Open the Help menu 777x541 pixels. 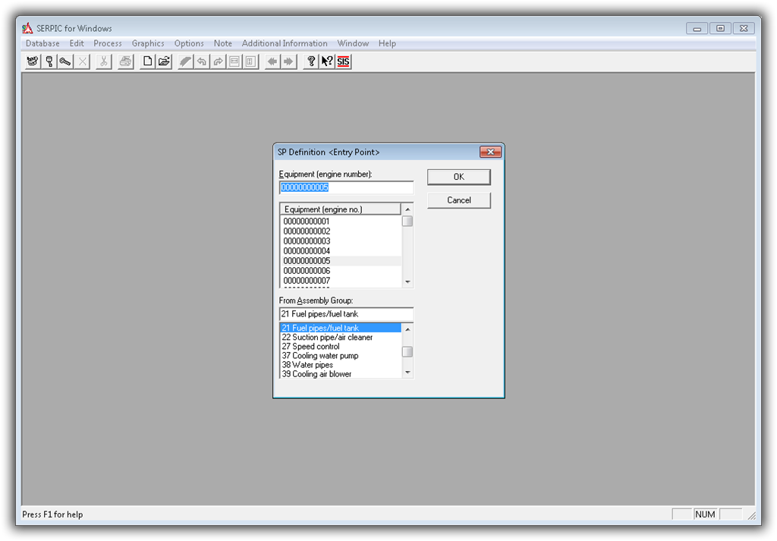(387, 43)
